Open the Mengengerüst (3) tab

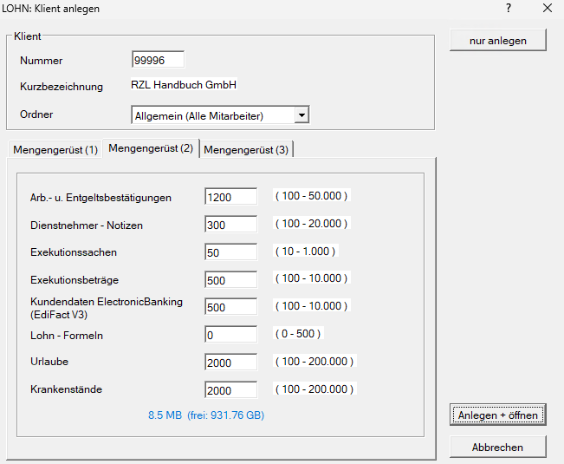pos(247,150)
